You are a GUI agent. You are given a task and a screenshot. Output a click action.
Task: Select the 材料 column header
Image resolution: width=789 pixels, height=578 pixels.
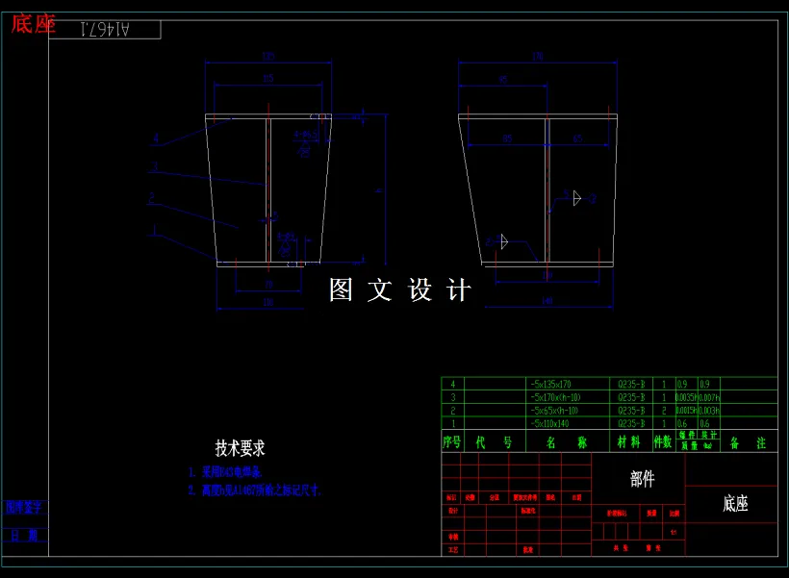629,441
